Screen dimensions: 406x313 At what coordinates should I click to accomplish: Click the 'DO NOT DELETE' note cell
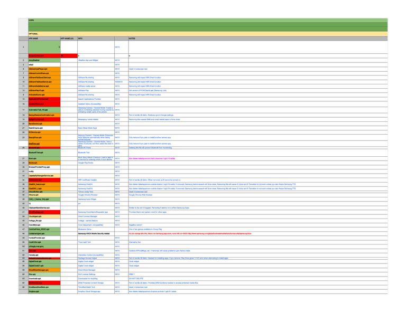[258, 279]
